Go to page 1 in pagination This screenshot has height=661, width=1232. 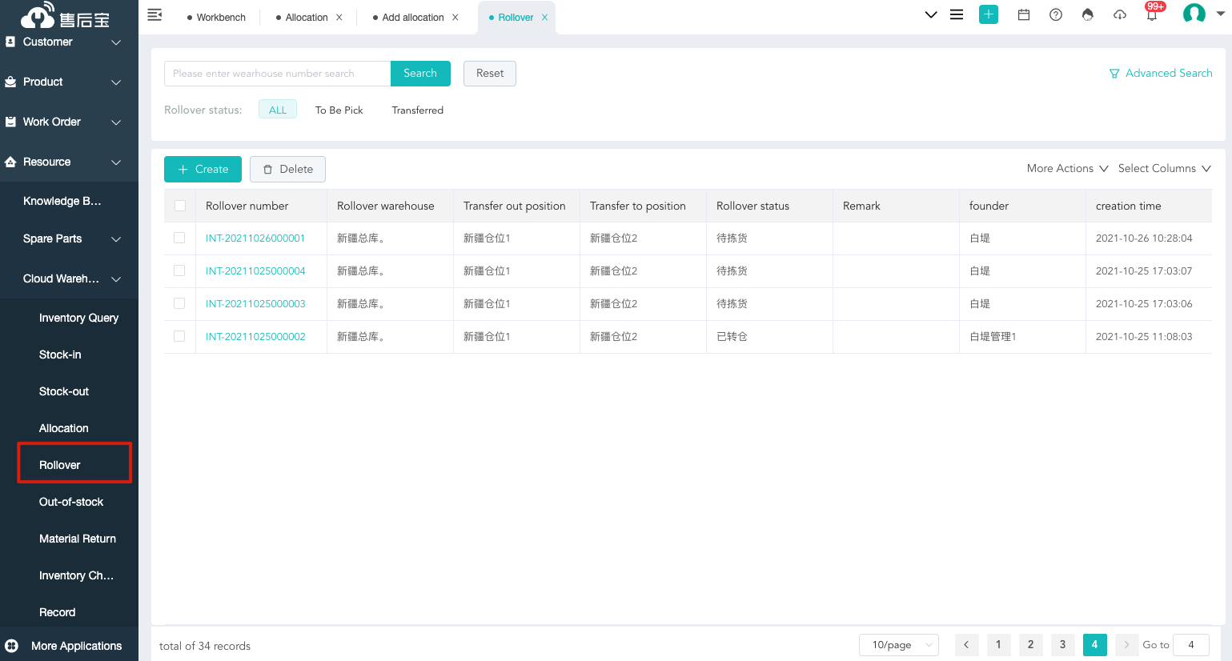998,645
